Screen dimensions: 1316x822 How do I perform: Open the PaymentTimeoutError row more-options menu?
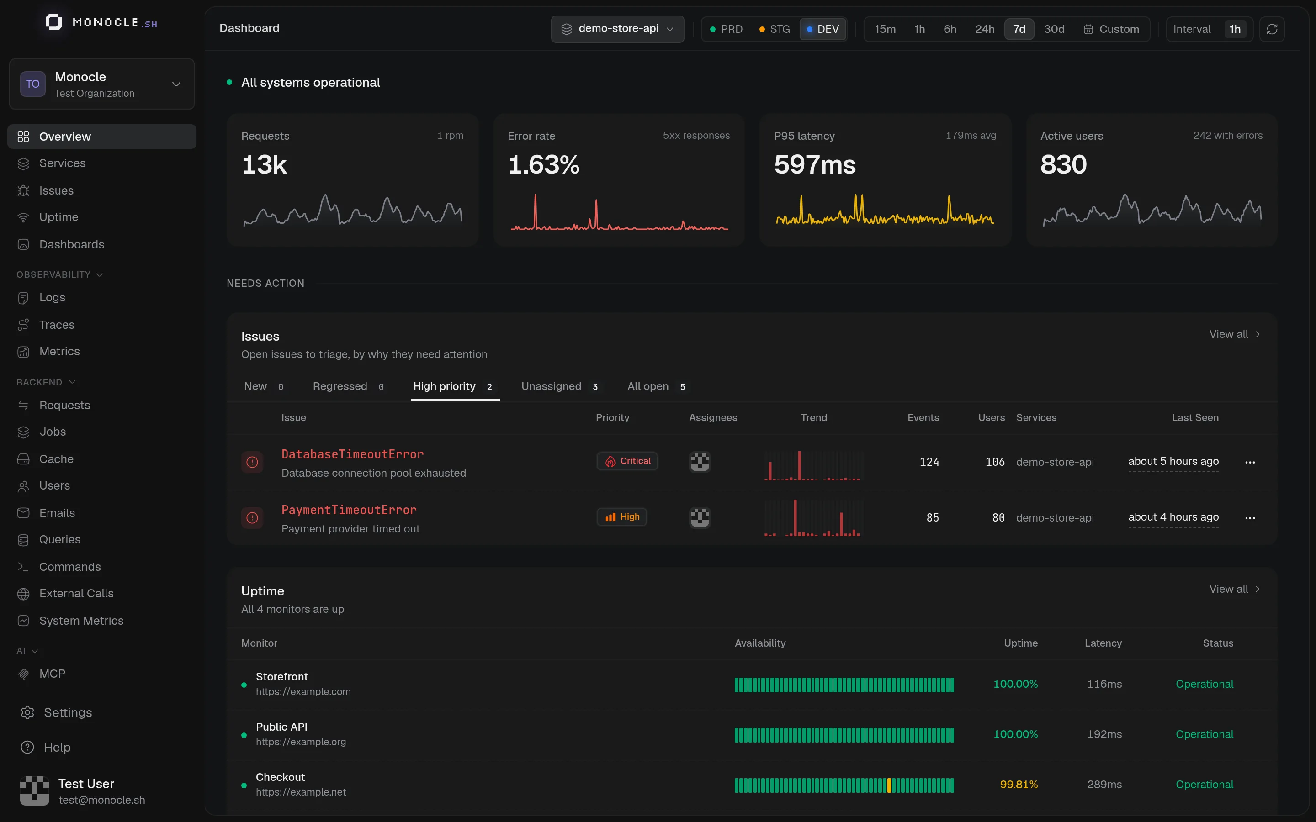(1250, 517)
